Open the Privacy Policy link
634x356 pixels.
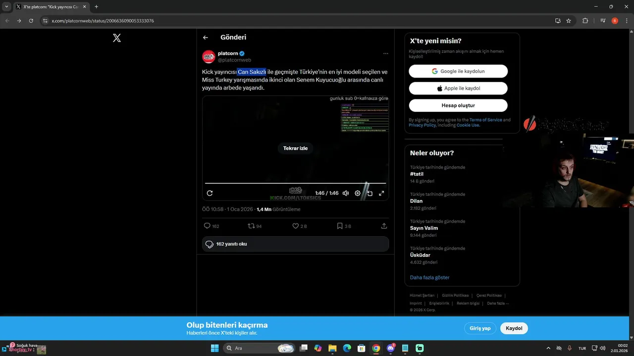422,125
